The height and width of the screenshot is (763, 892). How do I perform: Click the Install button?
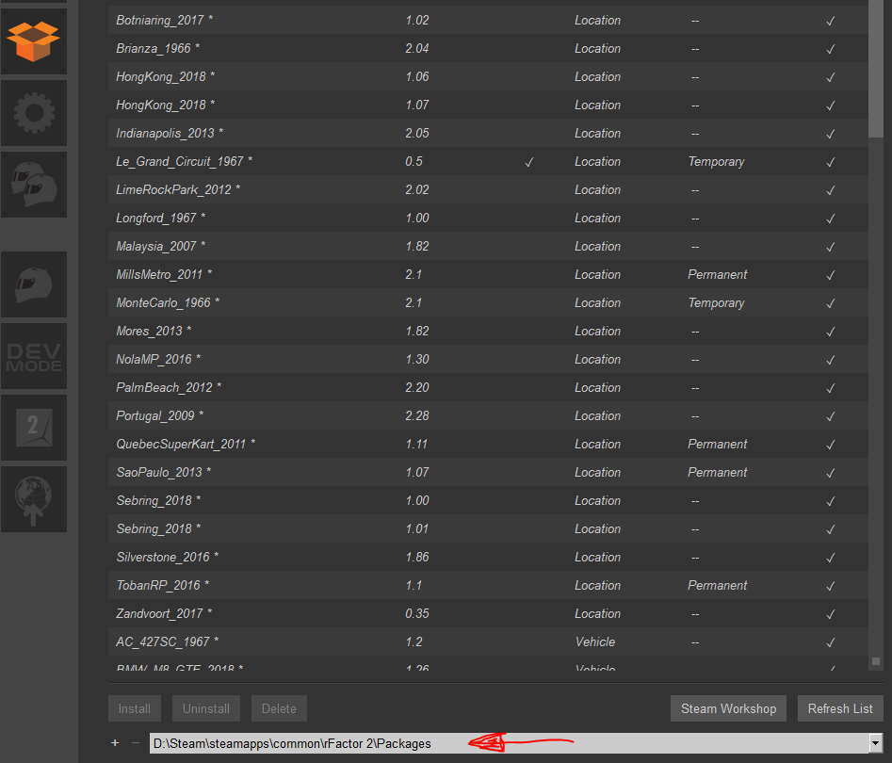click(135, 708)
